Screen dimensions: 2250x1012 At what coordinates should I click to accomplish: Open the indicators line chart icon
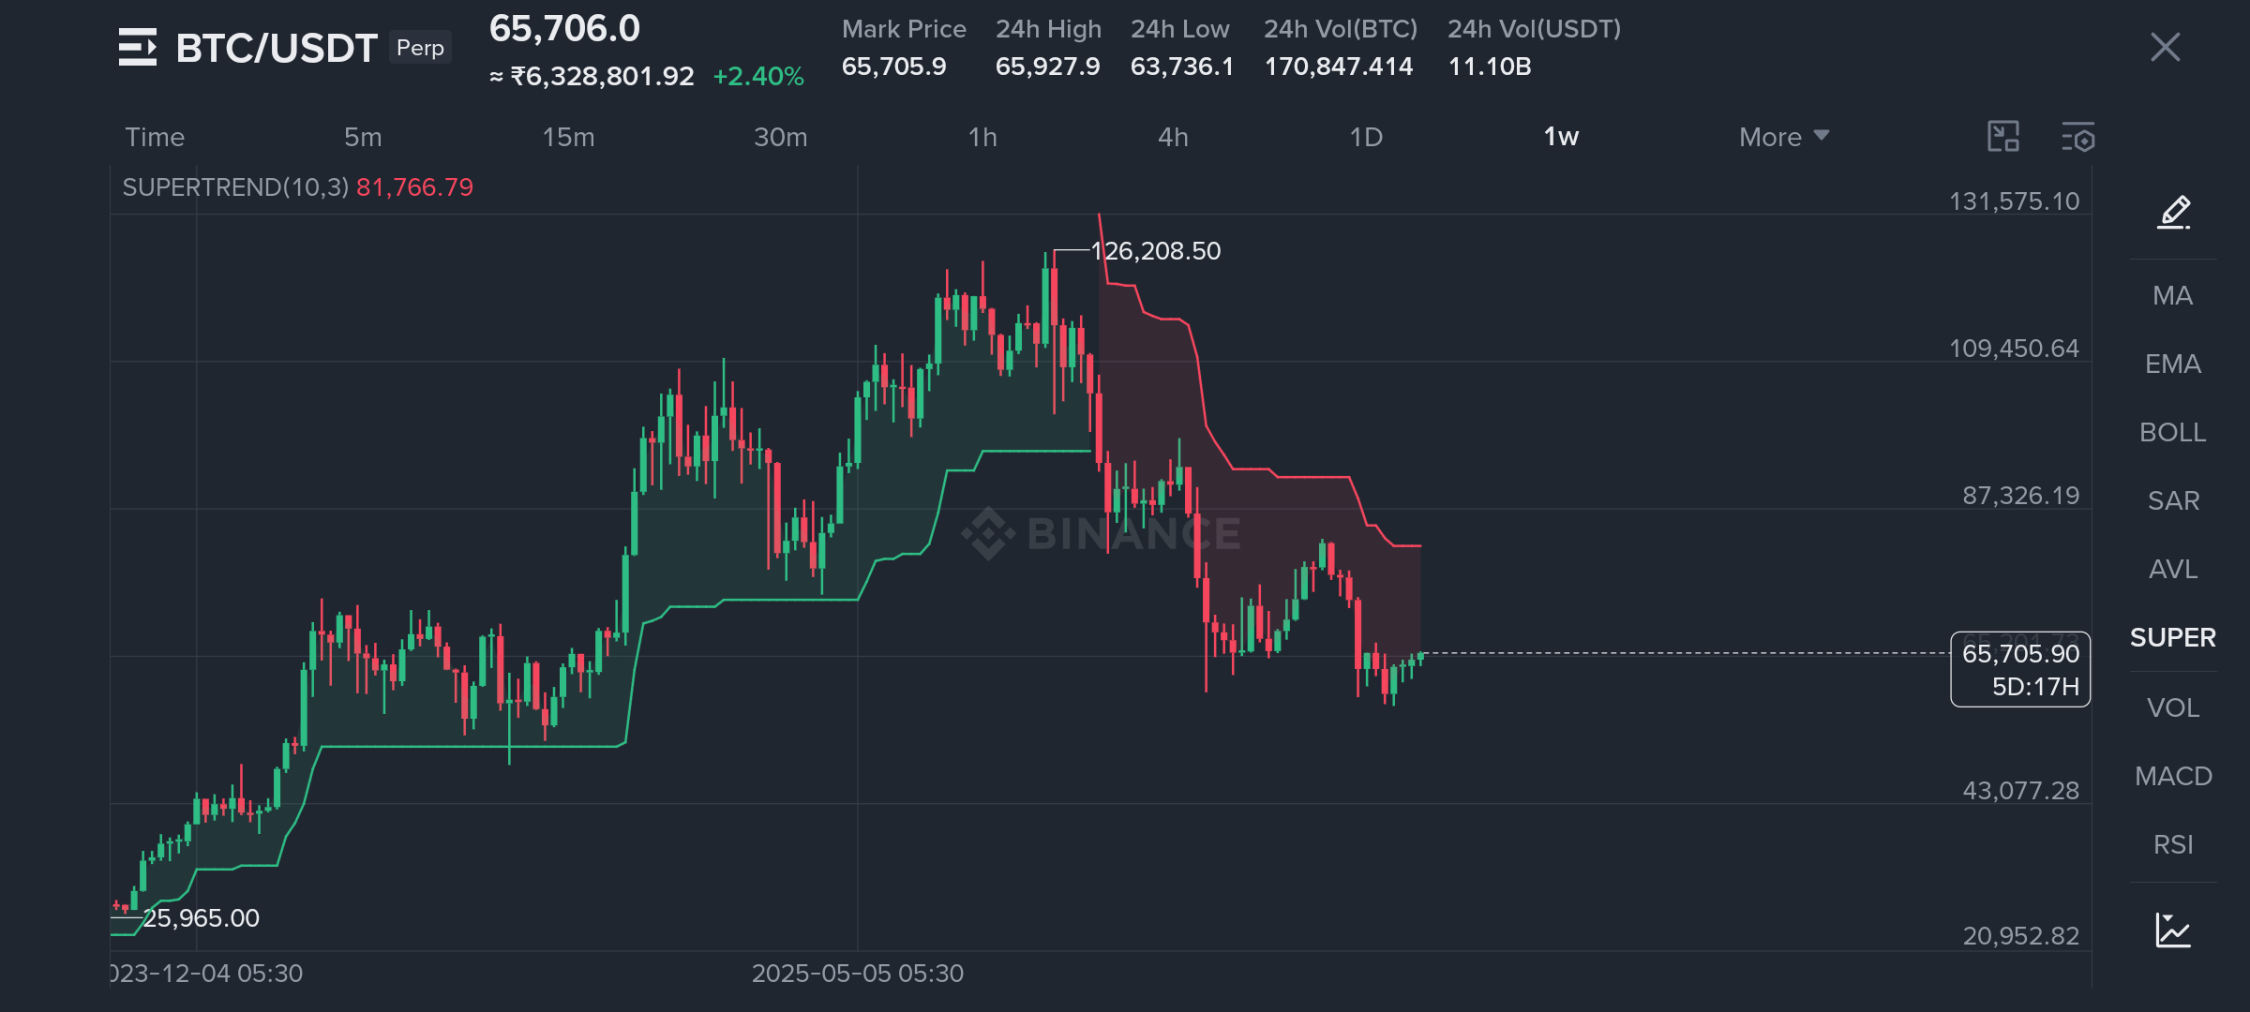click(2173, 930)
